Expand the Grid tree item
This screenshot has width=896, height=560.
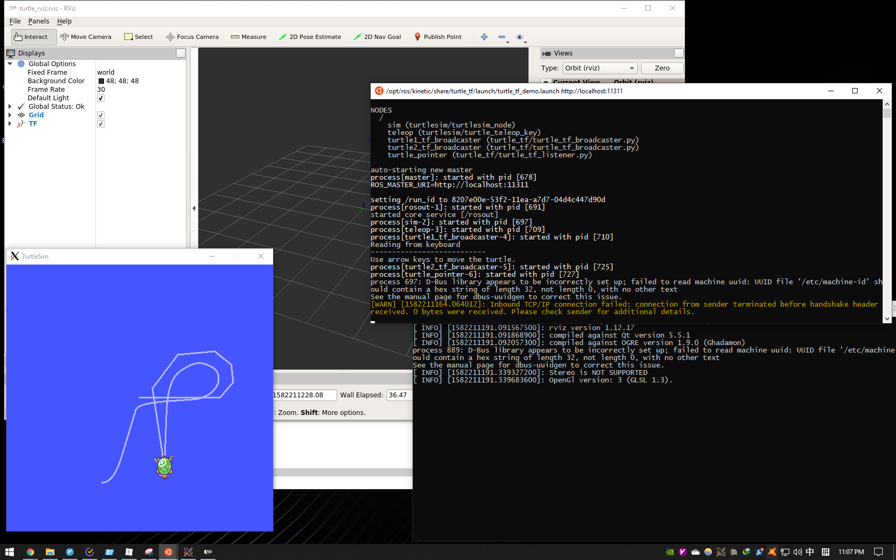(10, 115)
